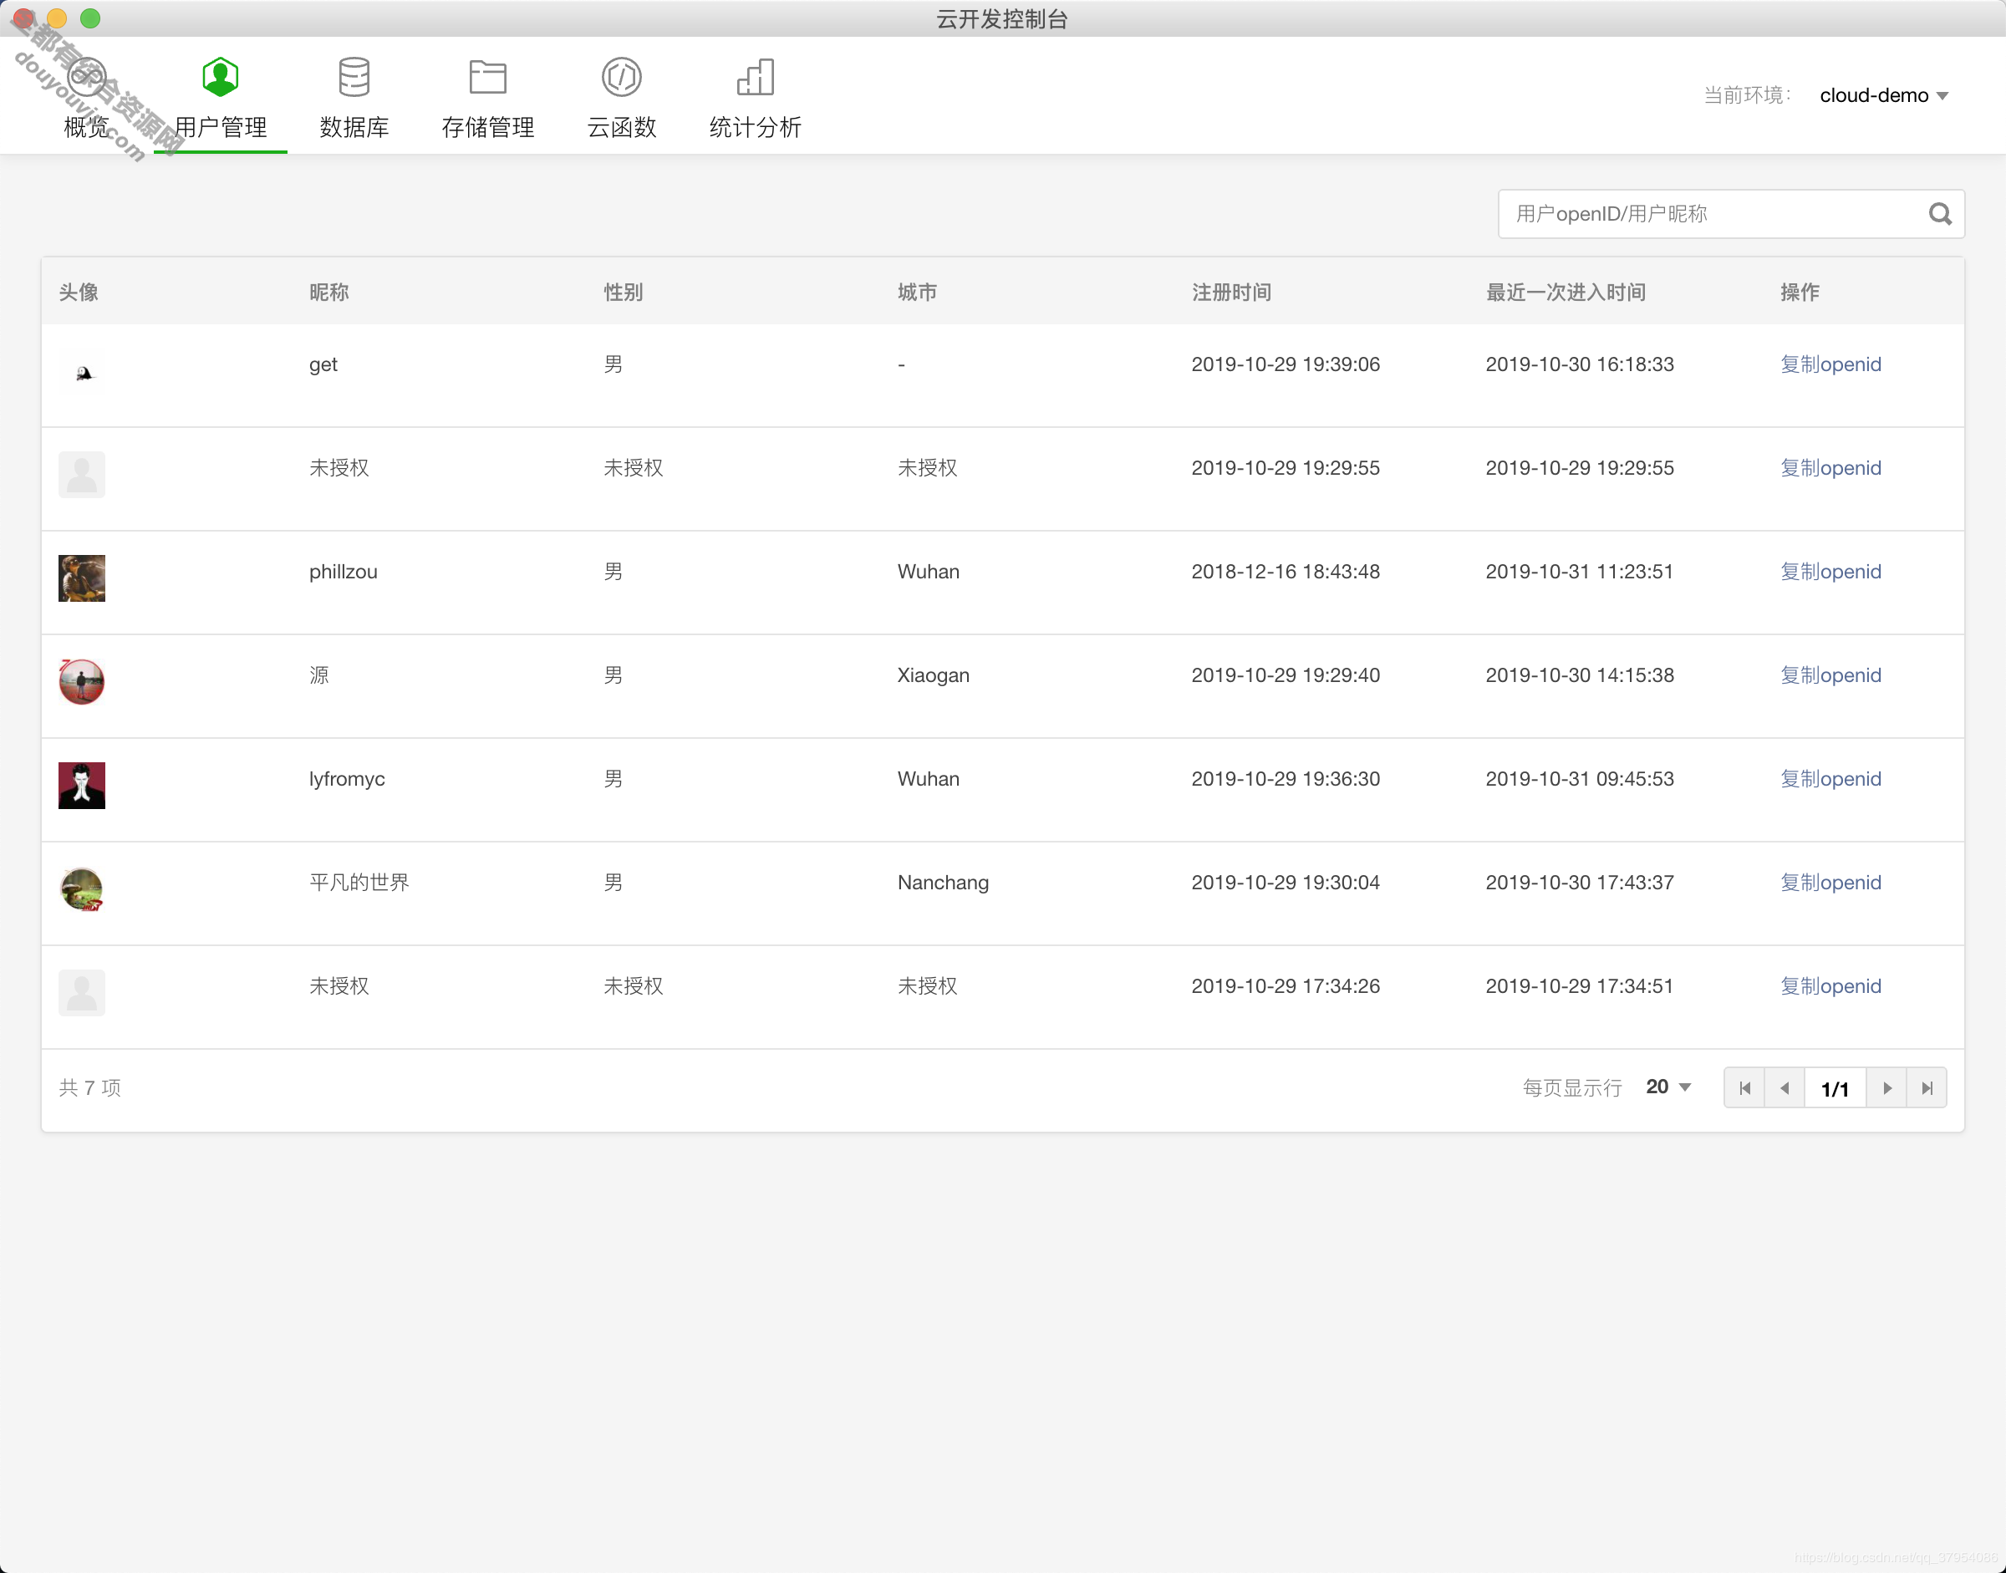The width and height of the screenshot is (2006, 1573).
Task: Click the 每页显示行 label
Action: [1571, 1087]
